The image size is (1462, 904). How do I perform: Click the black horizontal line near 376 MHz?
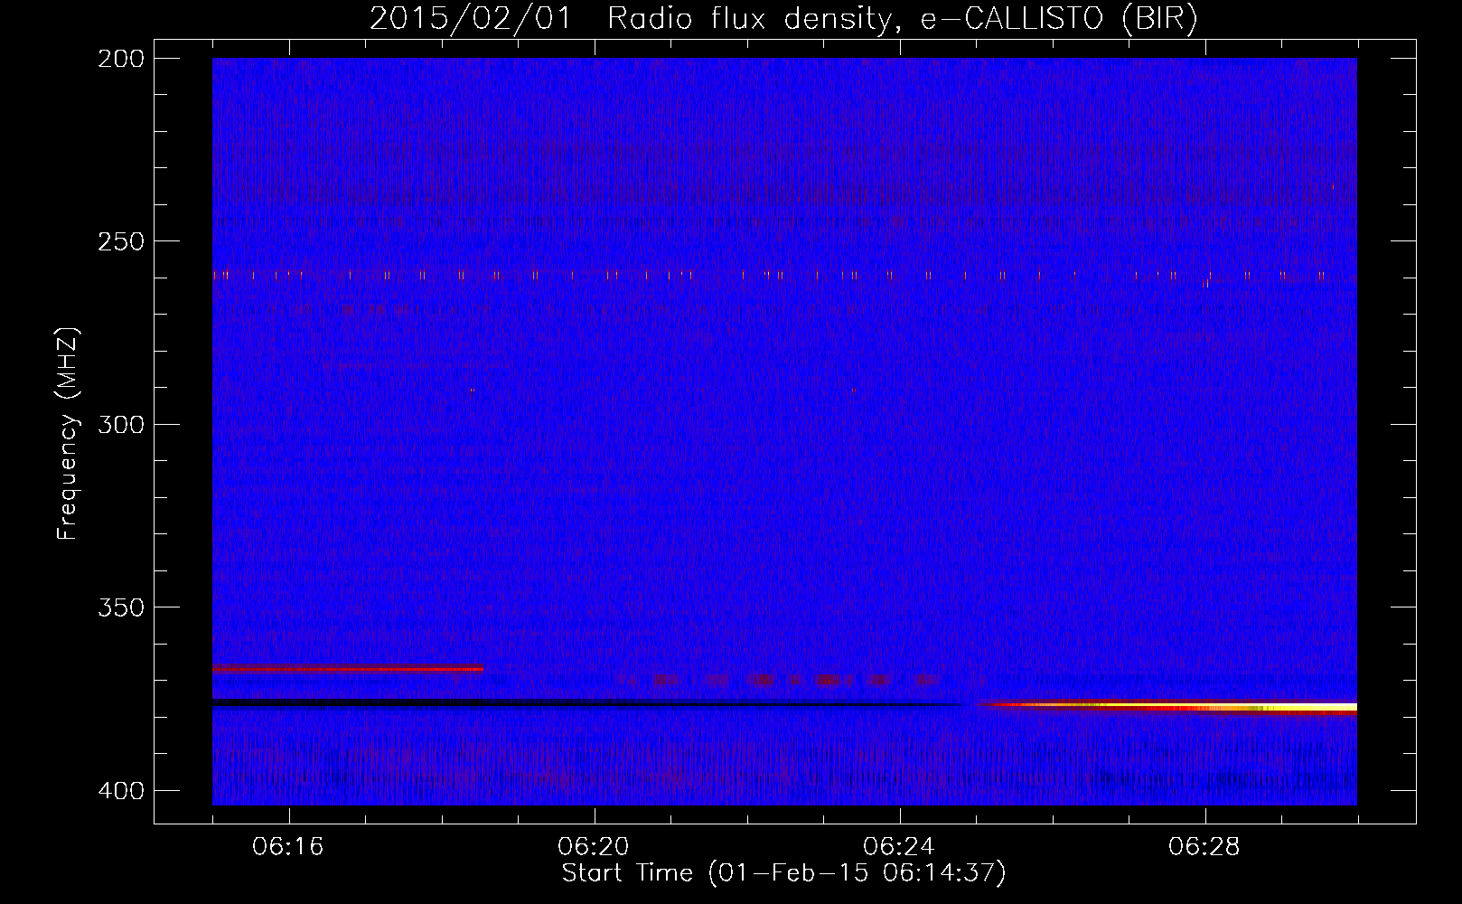point(587,702)
